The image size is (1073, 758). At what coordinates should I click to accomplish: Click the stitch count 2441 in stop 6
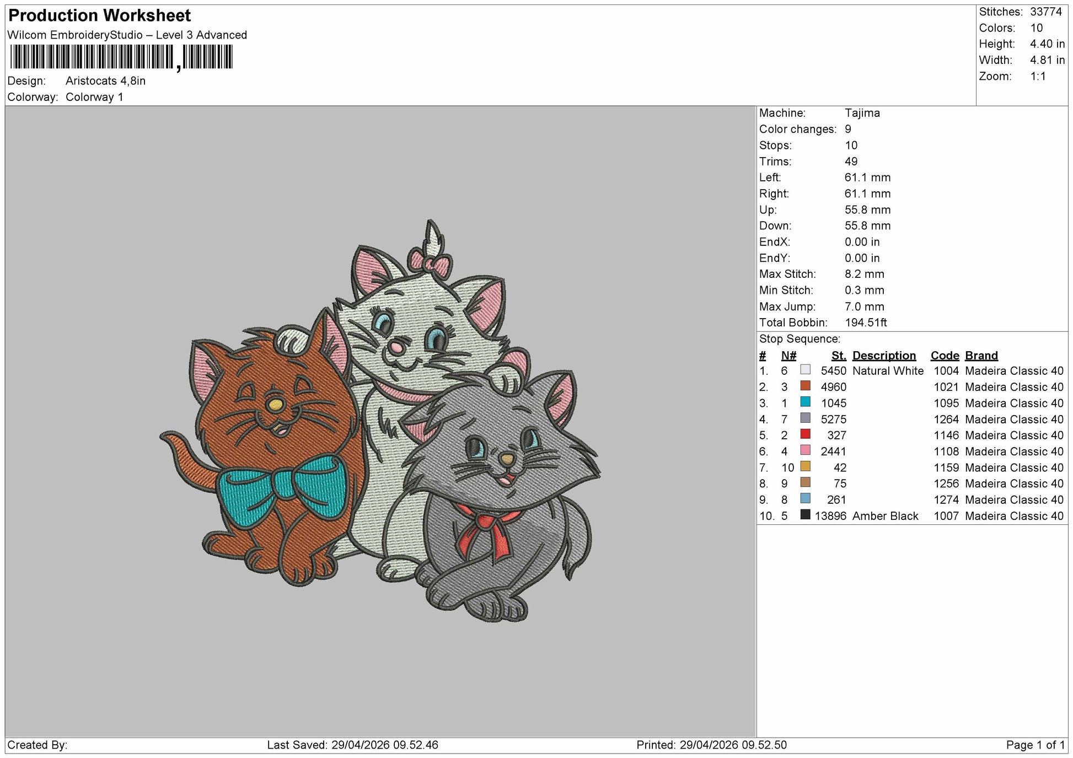834,451
